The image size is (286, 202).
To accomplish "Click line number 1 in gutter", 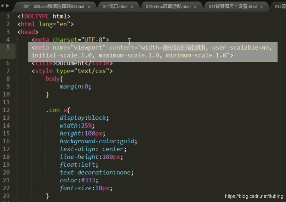I will [8, 16].
